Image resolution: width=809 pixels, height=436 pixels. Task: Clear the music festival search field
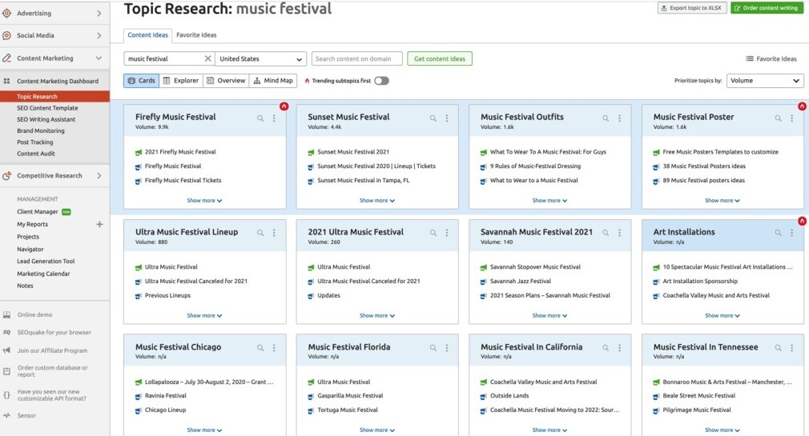point(207,58)
